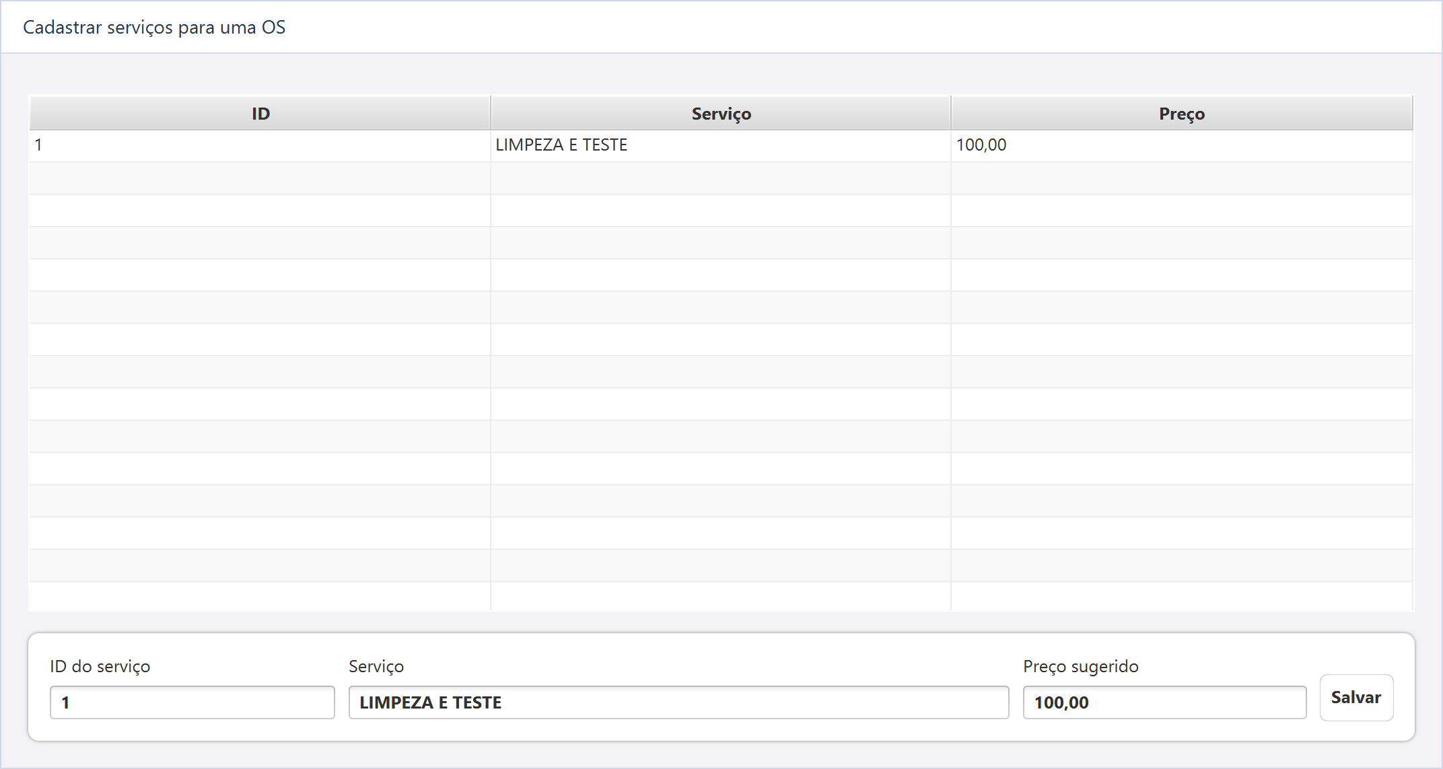The width and height of the screenshot is (1443, 769).
Task: Click the Salvar button
Action: click(1356, 698)
